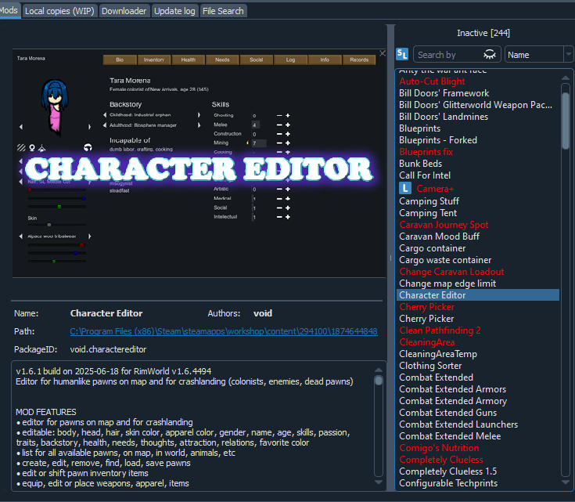Click the inactive list scroll up arrow
Screen dimensions: 575x502
[566, 78]
